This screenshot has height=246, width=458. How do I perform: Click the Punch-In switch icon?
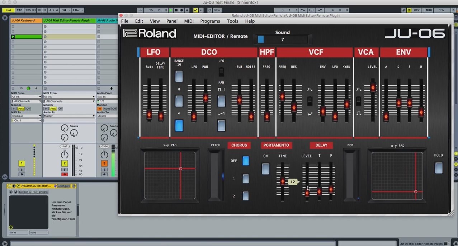[x=303, y=10]
